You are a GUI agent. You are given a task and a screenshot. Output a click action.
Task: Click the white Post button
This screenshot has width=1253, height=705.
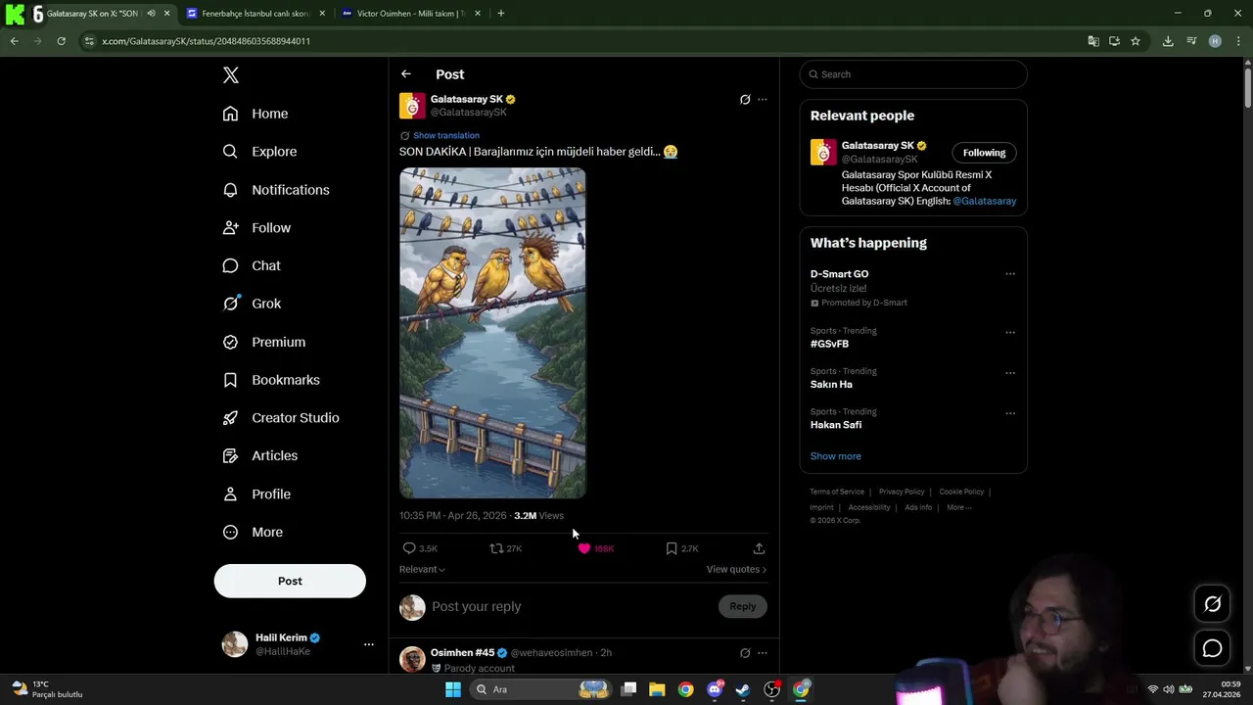pos(290,581)
